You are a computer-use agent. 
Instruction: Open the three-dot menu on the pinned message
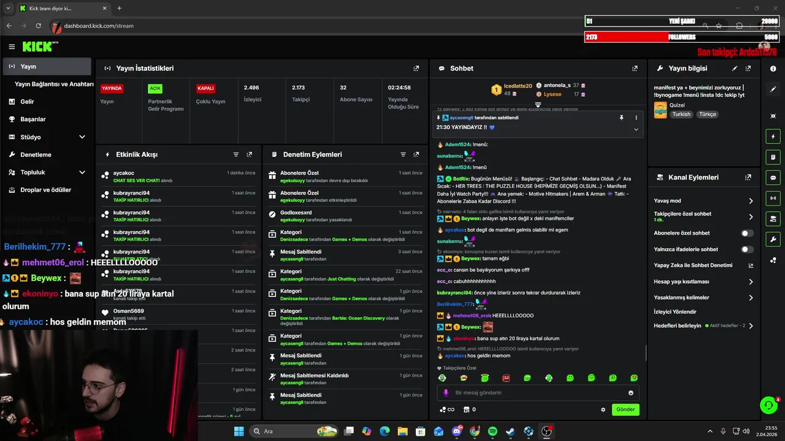coord(636,118)
